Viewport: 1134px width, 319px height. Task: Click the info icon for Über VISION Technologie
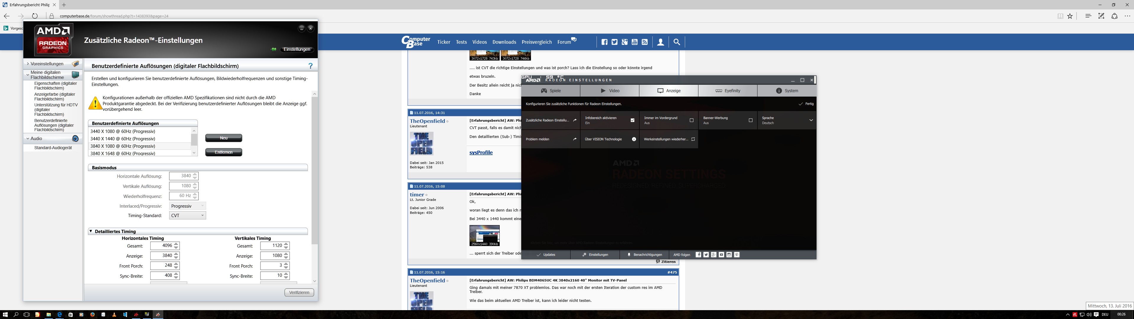click(x=634, y=139)
